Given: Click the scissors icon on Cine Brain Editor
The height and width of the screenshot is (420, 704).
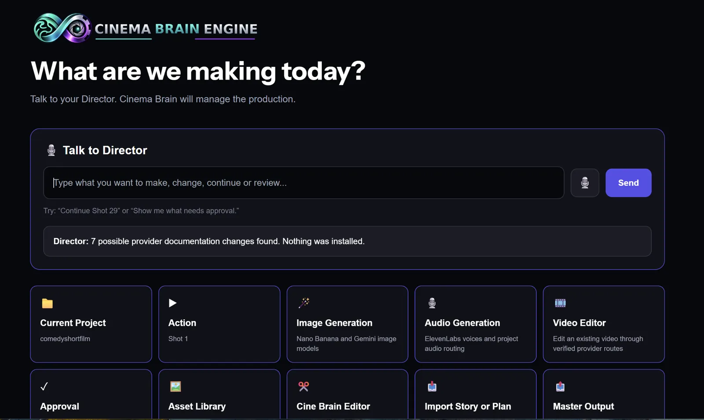Looking at the screenshot, I should point(304,386).
